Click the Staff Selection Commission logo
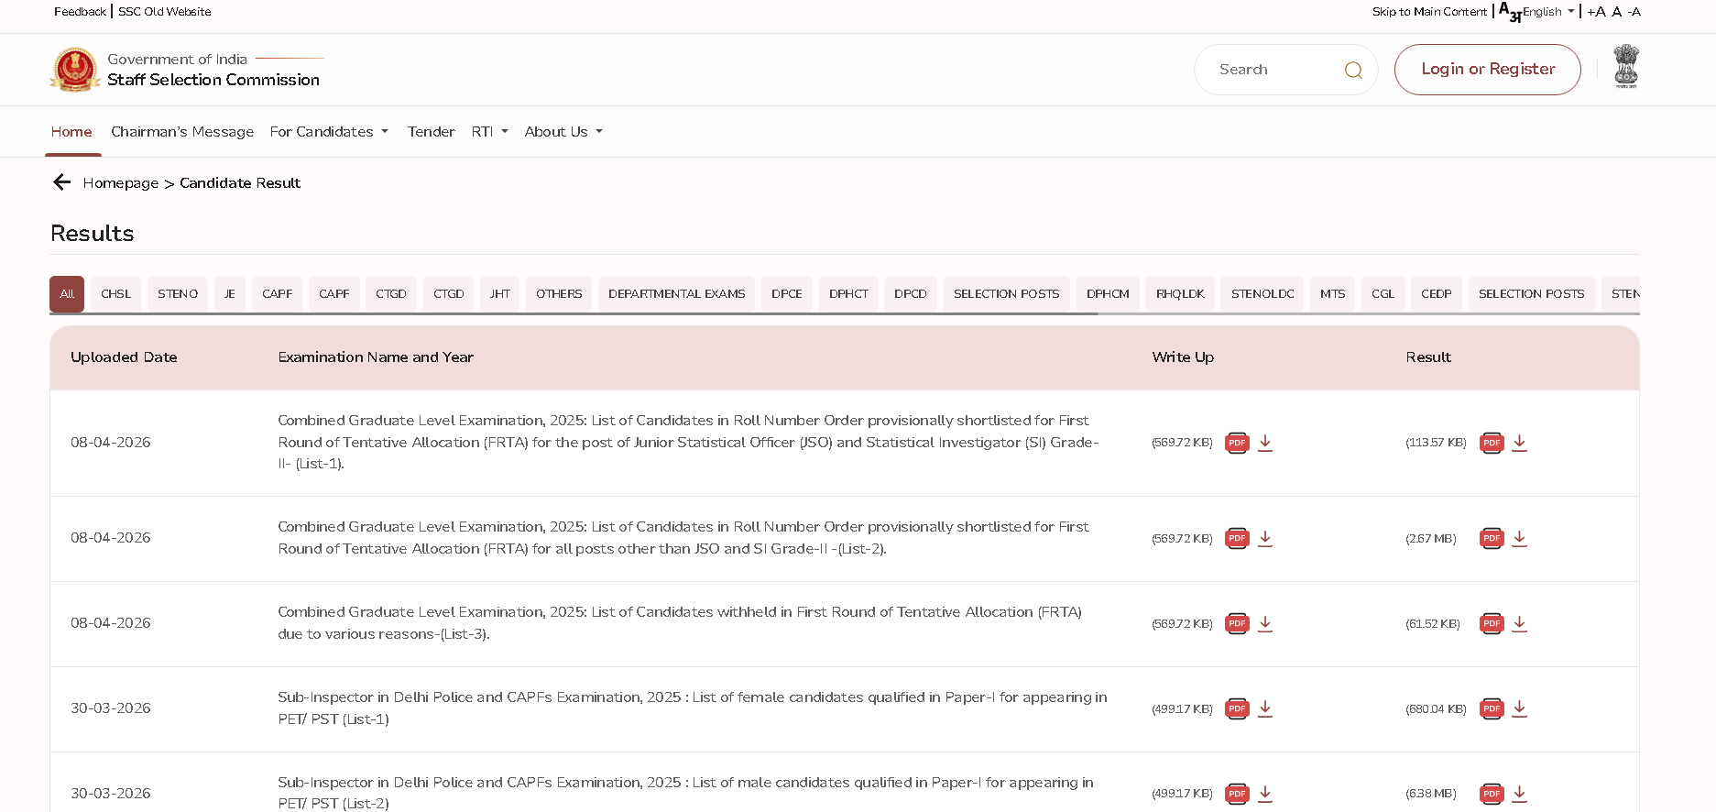 75,70
